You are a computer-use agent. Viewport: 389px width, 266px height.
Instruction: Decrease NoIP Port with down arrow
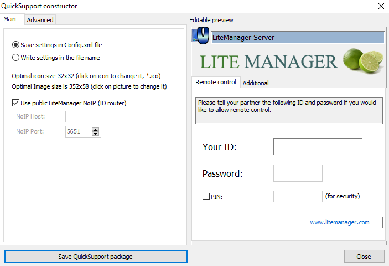coord(96,134)
